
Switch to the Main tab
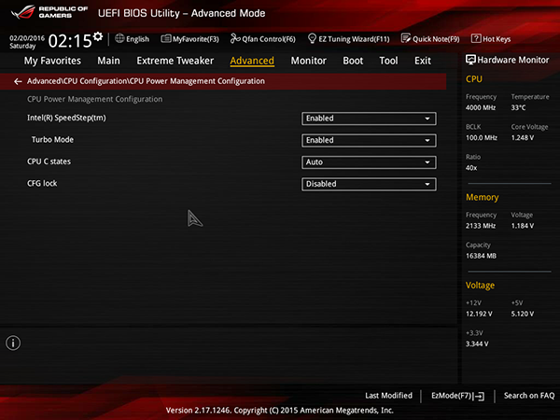(108, 61)
